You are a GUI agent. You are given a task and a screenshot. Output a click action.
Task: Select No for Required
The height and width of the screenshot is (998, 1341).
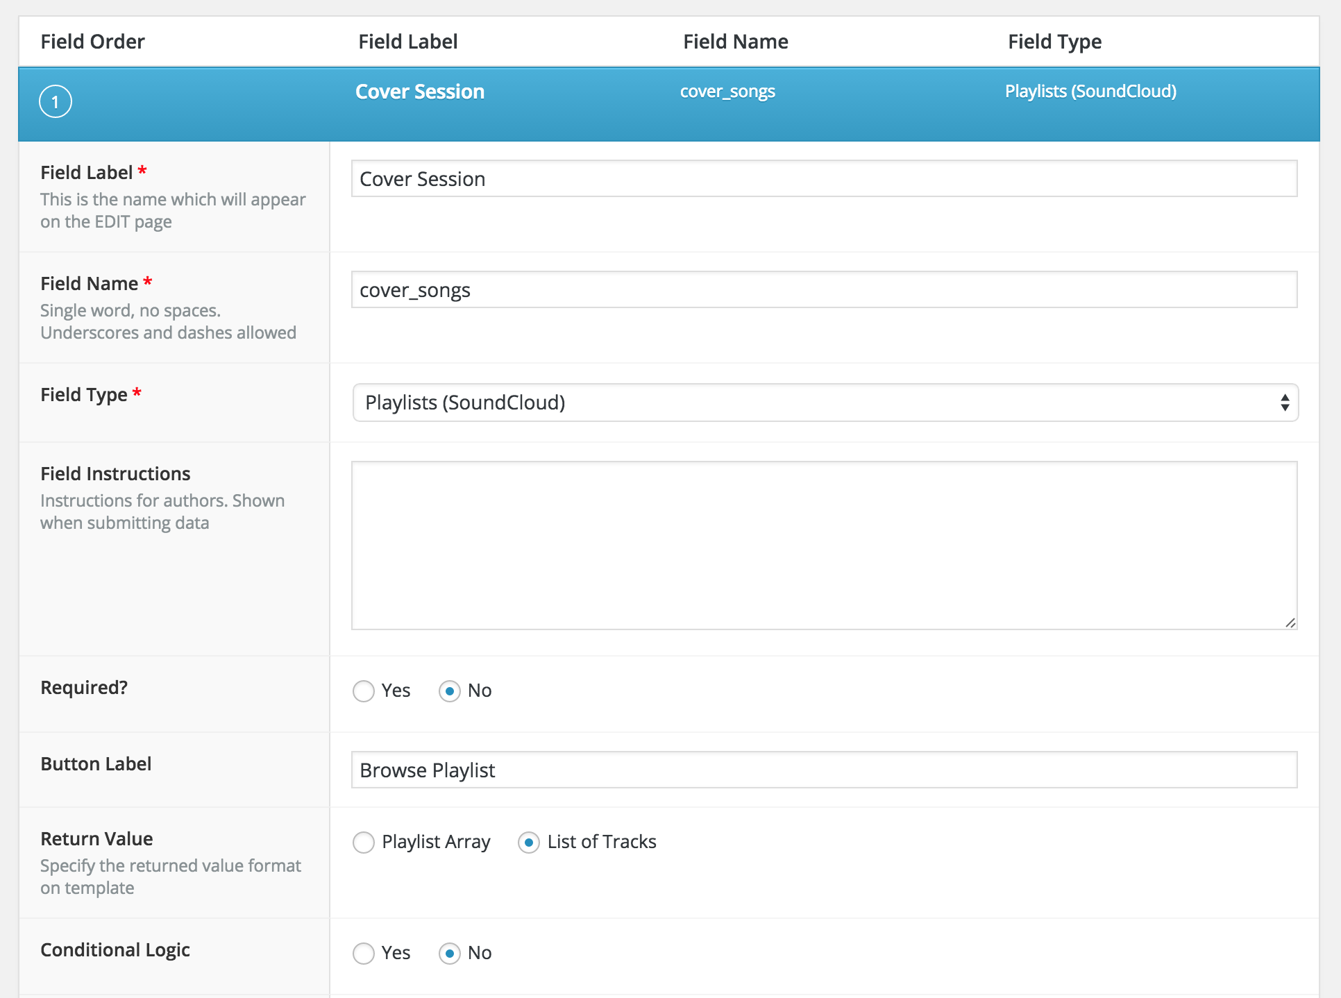pos(450,691)
